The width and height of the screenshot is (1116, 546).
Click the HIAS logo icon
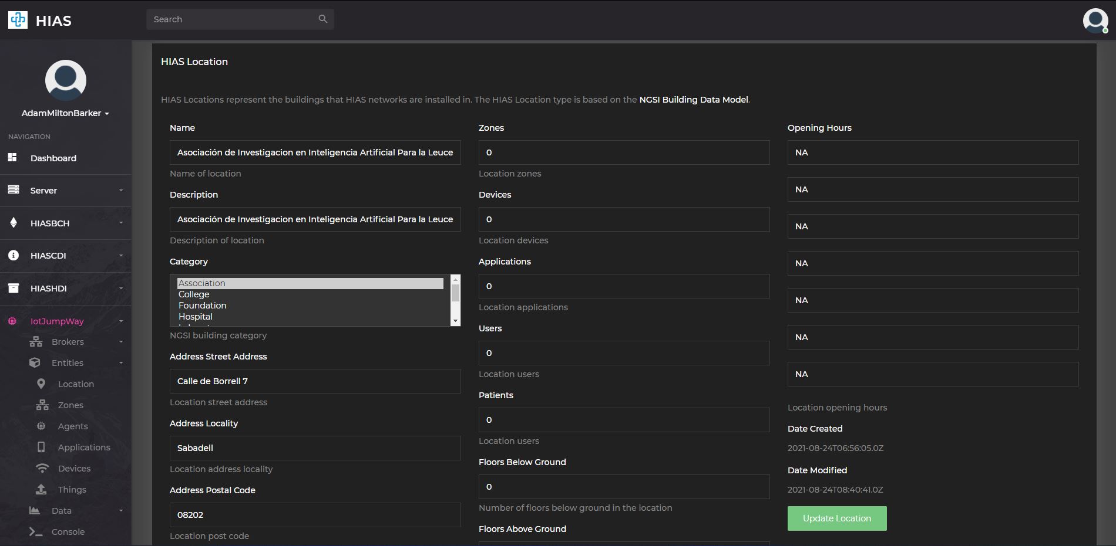18,20
